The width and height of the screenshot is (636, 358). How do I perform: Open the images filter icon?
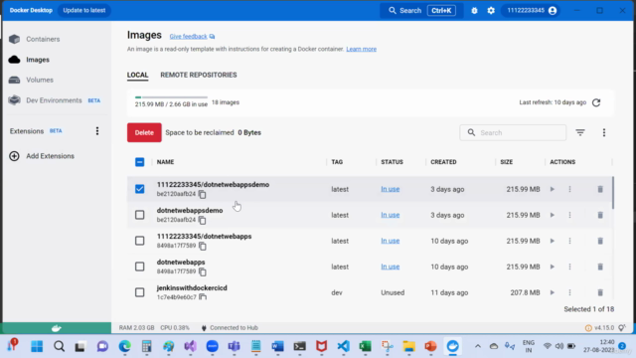pyautogui.click(x=580, y=132)
